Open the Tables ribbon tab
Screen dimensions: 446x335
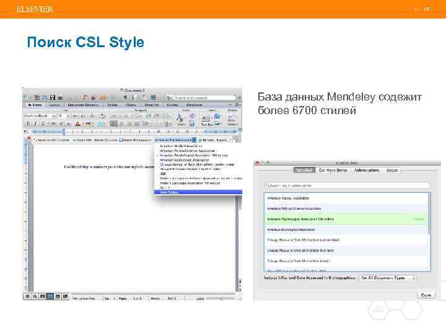[x=112, y=105]
